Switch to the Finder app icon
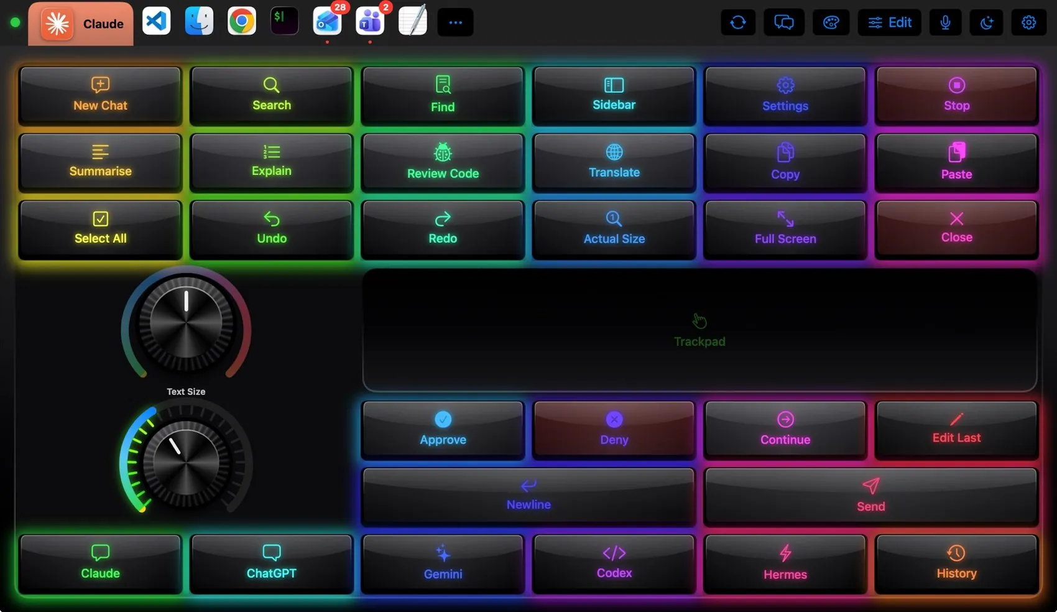The height and width of the screenshot is (612, 1057). (199, 22)
